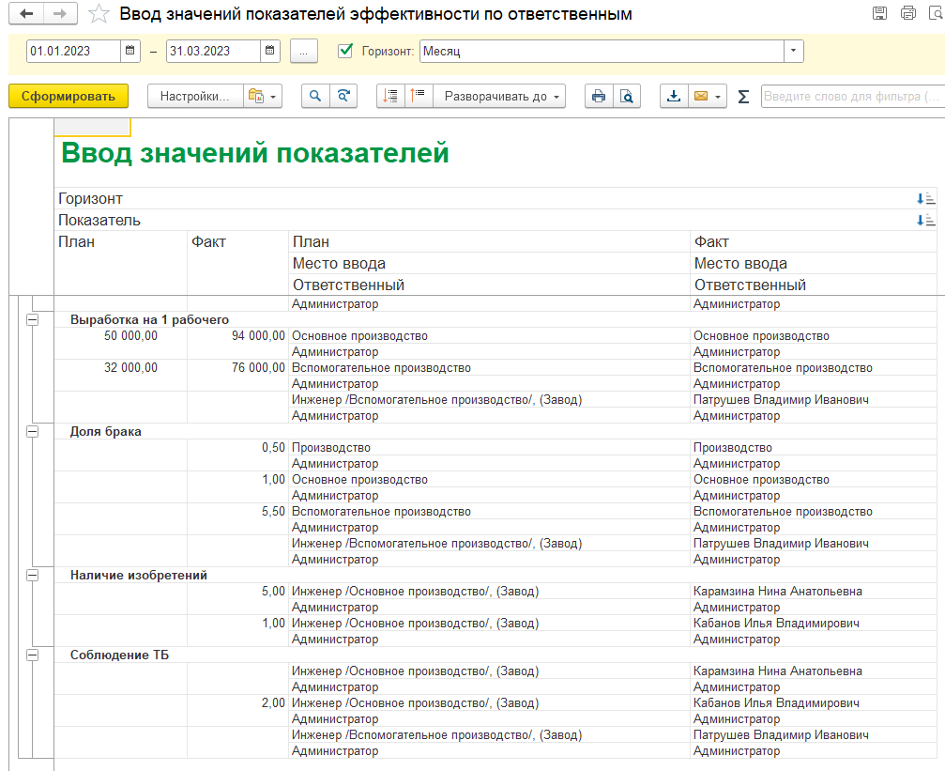945x771 pixels.
Task: Open the calendar for end date 31.03.2023
Action: pyautogui.click(x=270, y=52)
